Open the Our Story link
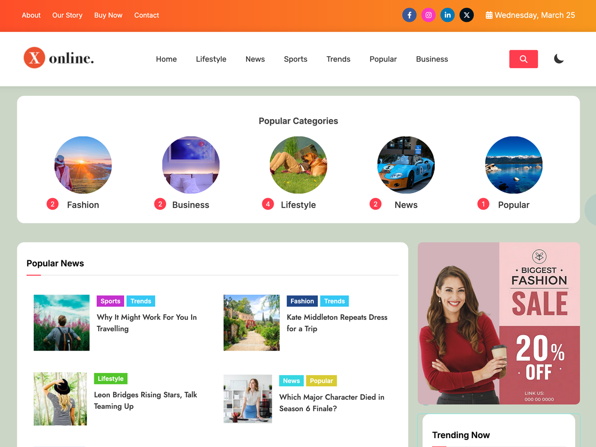Viewport: 596px width, 447px height. (68, 15)
